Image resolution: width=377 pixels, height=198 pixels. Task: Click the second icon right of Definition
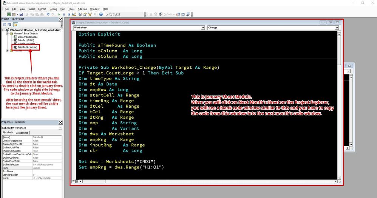183,14
